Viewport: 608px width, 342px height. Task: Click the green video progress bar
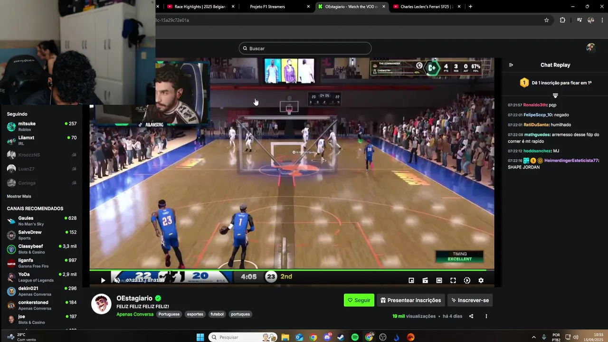coord(292,270)
